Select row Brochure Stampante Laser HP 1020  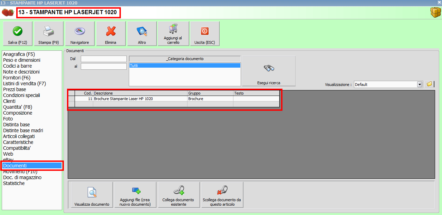click(x=174, y=99)
